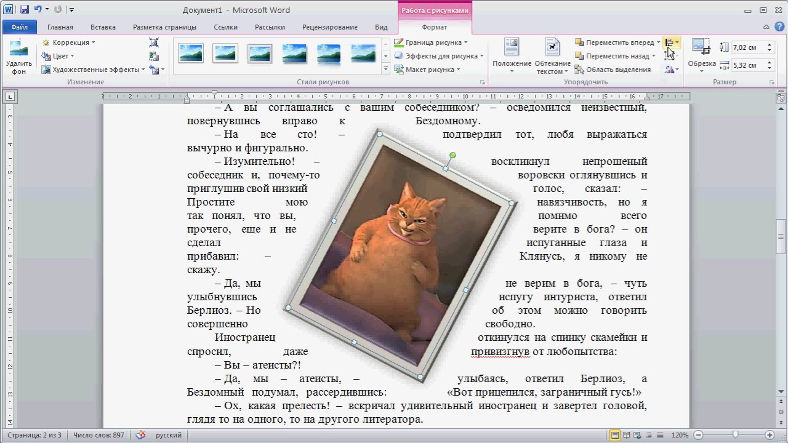
Task: Switch to the Вставка tab
Action: [103, 27]
